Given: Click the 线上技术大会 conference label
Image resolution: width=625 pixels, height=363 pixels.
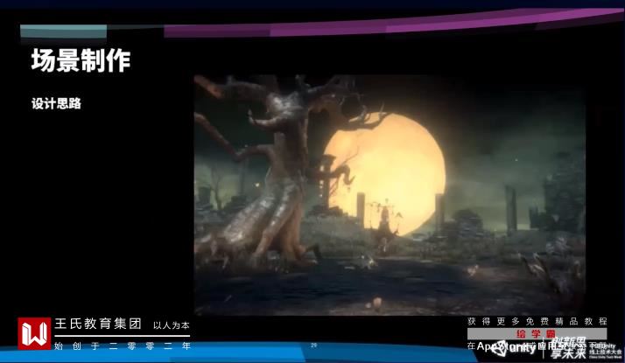Looking at the screenshot, I should click(x=606, y=352).
